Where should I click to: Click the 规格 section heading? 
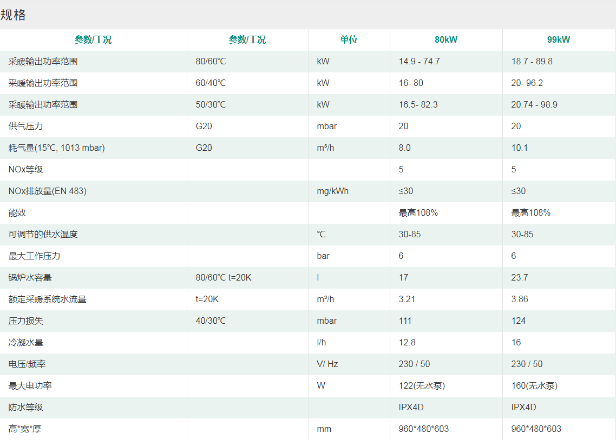click(14, 15)
